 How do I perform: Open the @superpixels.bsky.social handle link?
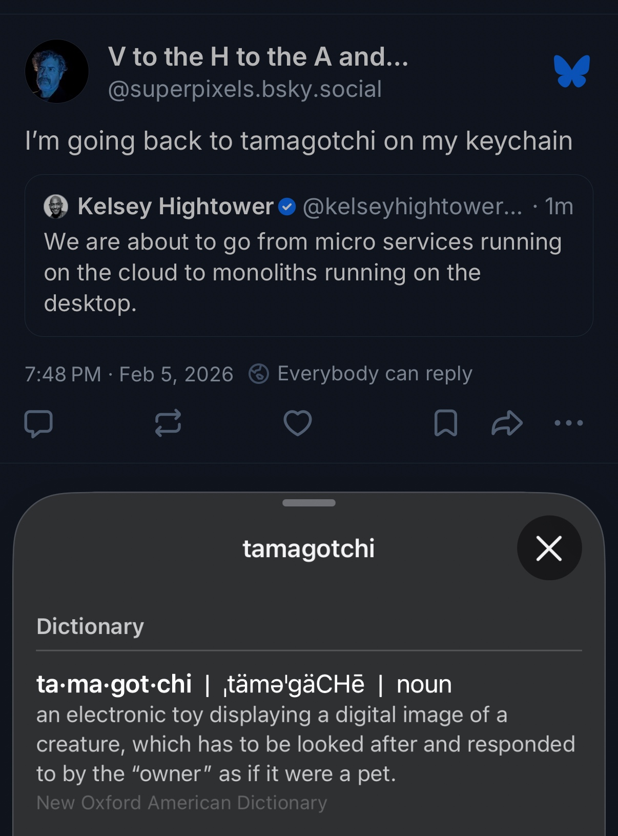[245, 89]
